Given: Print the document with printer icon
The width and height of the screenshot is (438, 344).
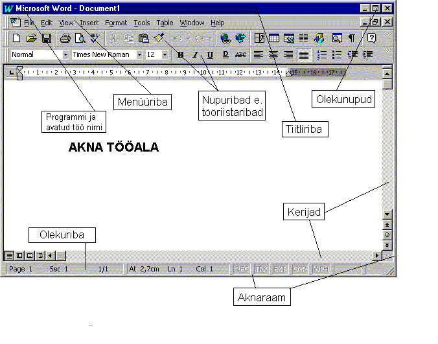Looking at the screenshot, I should (x=65, y=38).
